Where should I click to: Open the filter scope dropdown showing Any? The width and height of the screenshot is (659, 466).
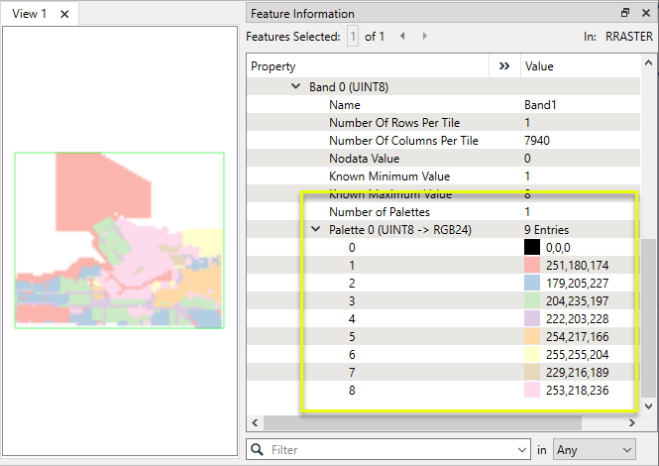[594, 450]
